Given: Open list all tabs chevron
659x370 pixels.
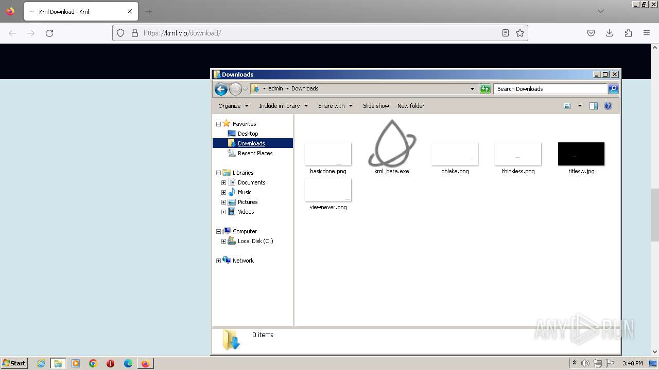Looking at the screenshot, I should [x=601, y=11].
